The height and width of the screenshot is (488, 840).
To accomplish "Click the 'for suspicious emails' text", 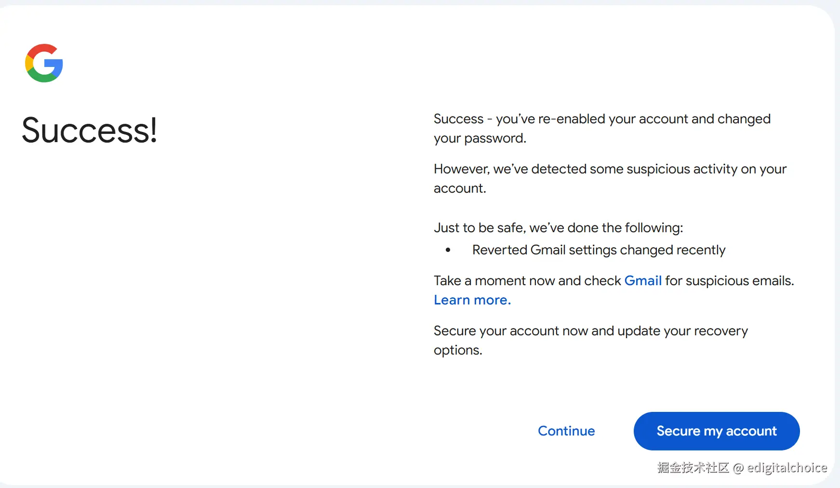I will click(729, 280).
